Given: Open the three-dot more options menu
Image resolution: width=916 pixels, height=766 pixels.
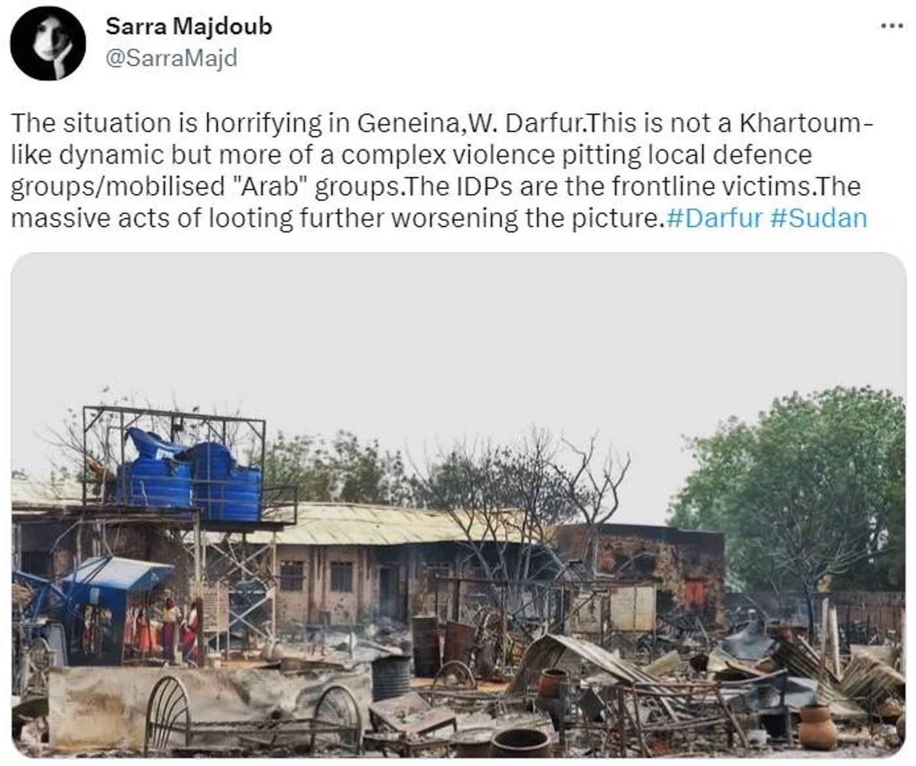Looking at the screenshot, I should pos(892,26).
